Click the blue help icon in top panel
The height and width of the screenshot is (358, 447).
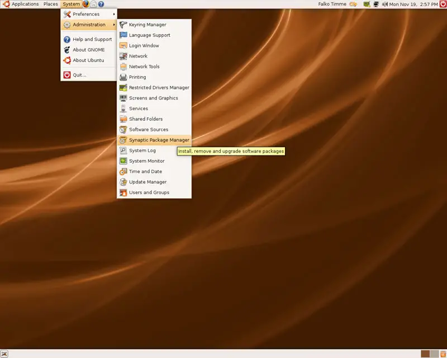(x=101, y=4)
